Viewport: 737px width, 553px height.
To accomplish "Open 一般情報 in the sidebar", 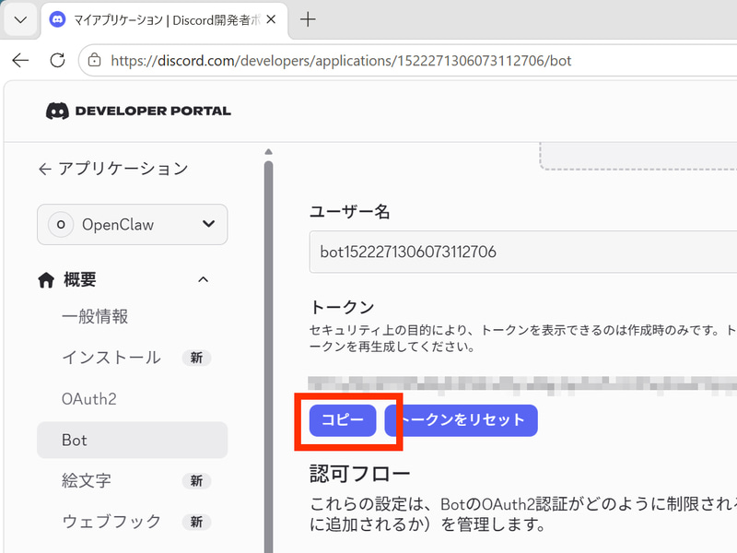I will tap(95, 316).
